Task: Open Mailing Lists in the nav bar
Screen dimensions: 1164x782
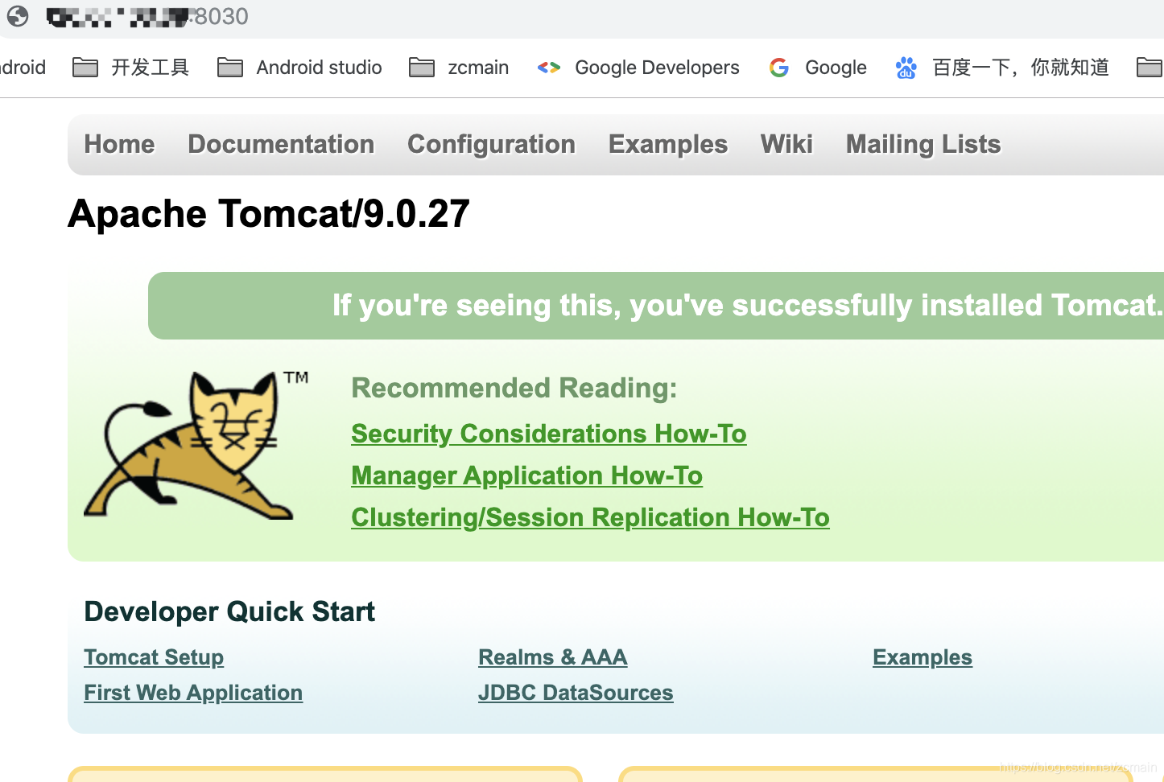Action: click(923, 144)
